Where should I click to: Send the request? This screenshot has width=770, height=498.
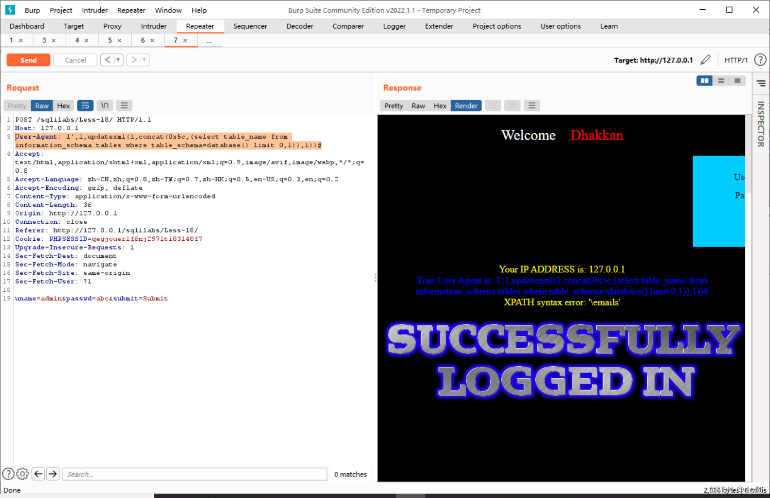point(28,60)
